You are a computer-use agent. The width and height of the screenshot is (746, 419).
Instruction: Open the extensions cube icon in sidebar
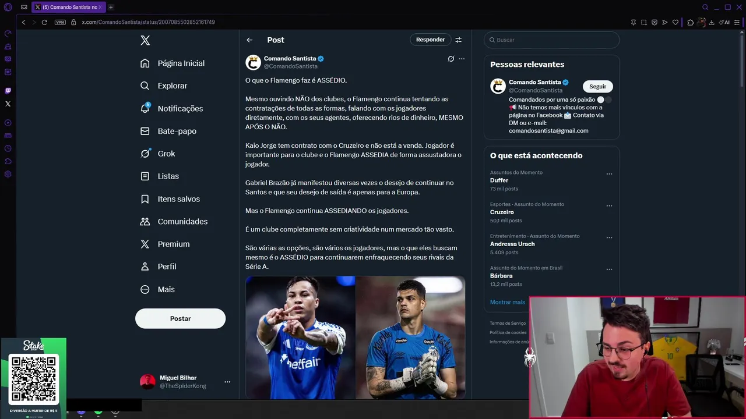[8, 161]
